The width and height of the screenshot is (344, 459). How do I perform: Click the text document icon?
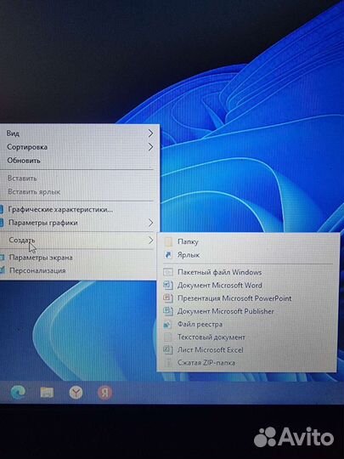coord(167,337)
